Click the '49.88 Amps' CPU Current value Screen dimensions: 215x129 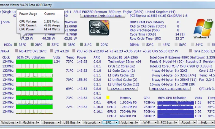(x=52, y=25)
